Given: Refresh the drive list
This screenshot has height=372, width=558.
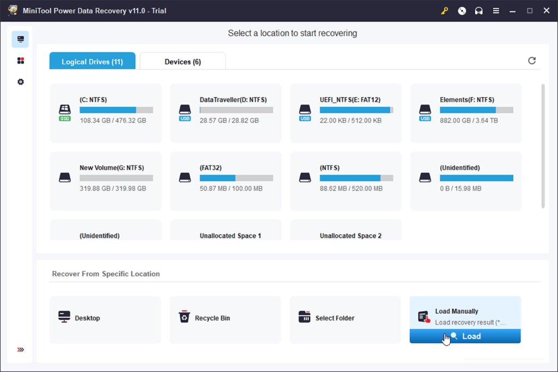Looking at the screenshot, I should coord(532,60).
